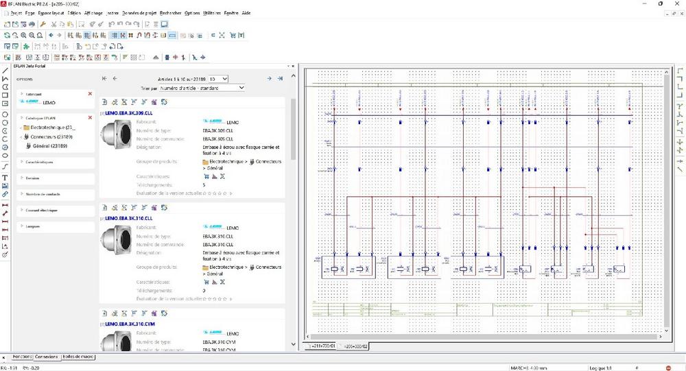Select the line drawing tool in left sidebar

pos(5,71)
